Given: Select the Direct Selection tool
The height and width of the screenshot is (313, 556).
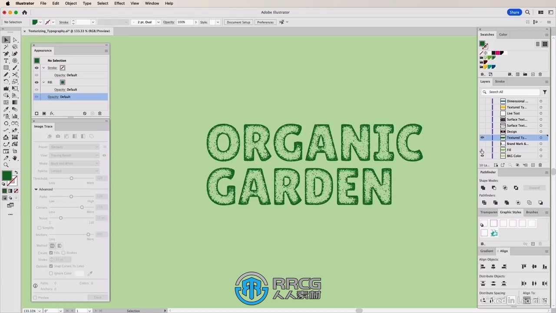Looking at the screenshot, I should tap(15, 40).
